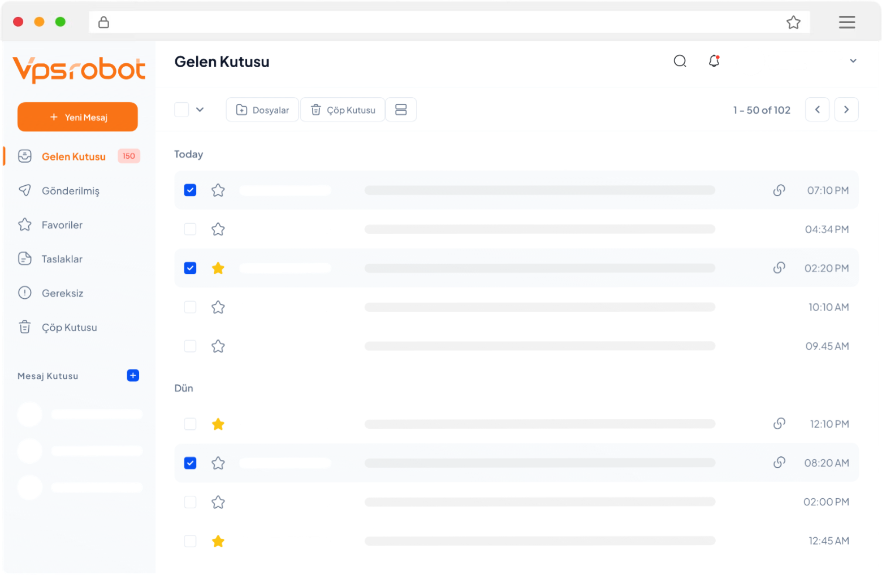Click the Yeni Mesaj button
The image size is (882, 575).
(77, 117)
